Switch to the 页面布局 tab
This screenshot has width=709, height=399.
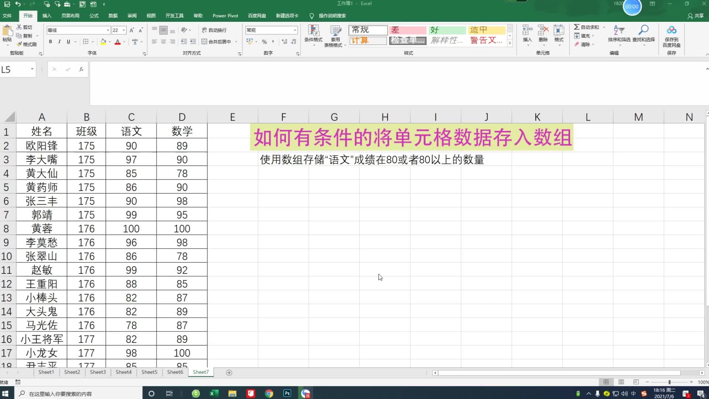coord(70,16)
